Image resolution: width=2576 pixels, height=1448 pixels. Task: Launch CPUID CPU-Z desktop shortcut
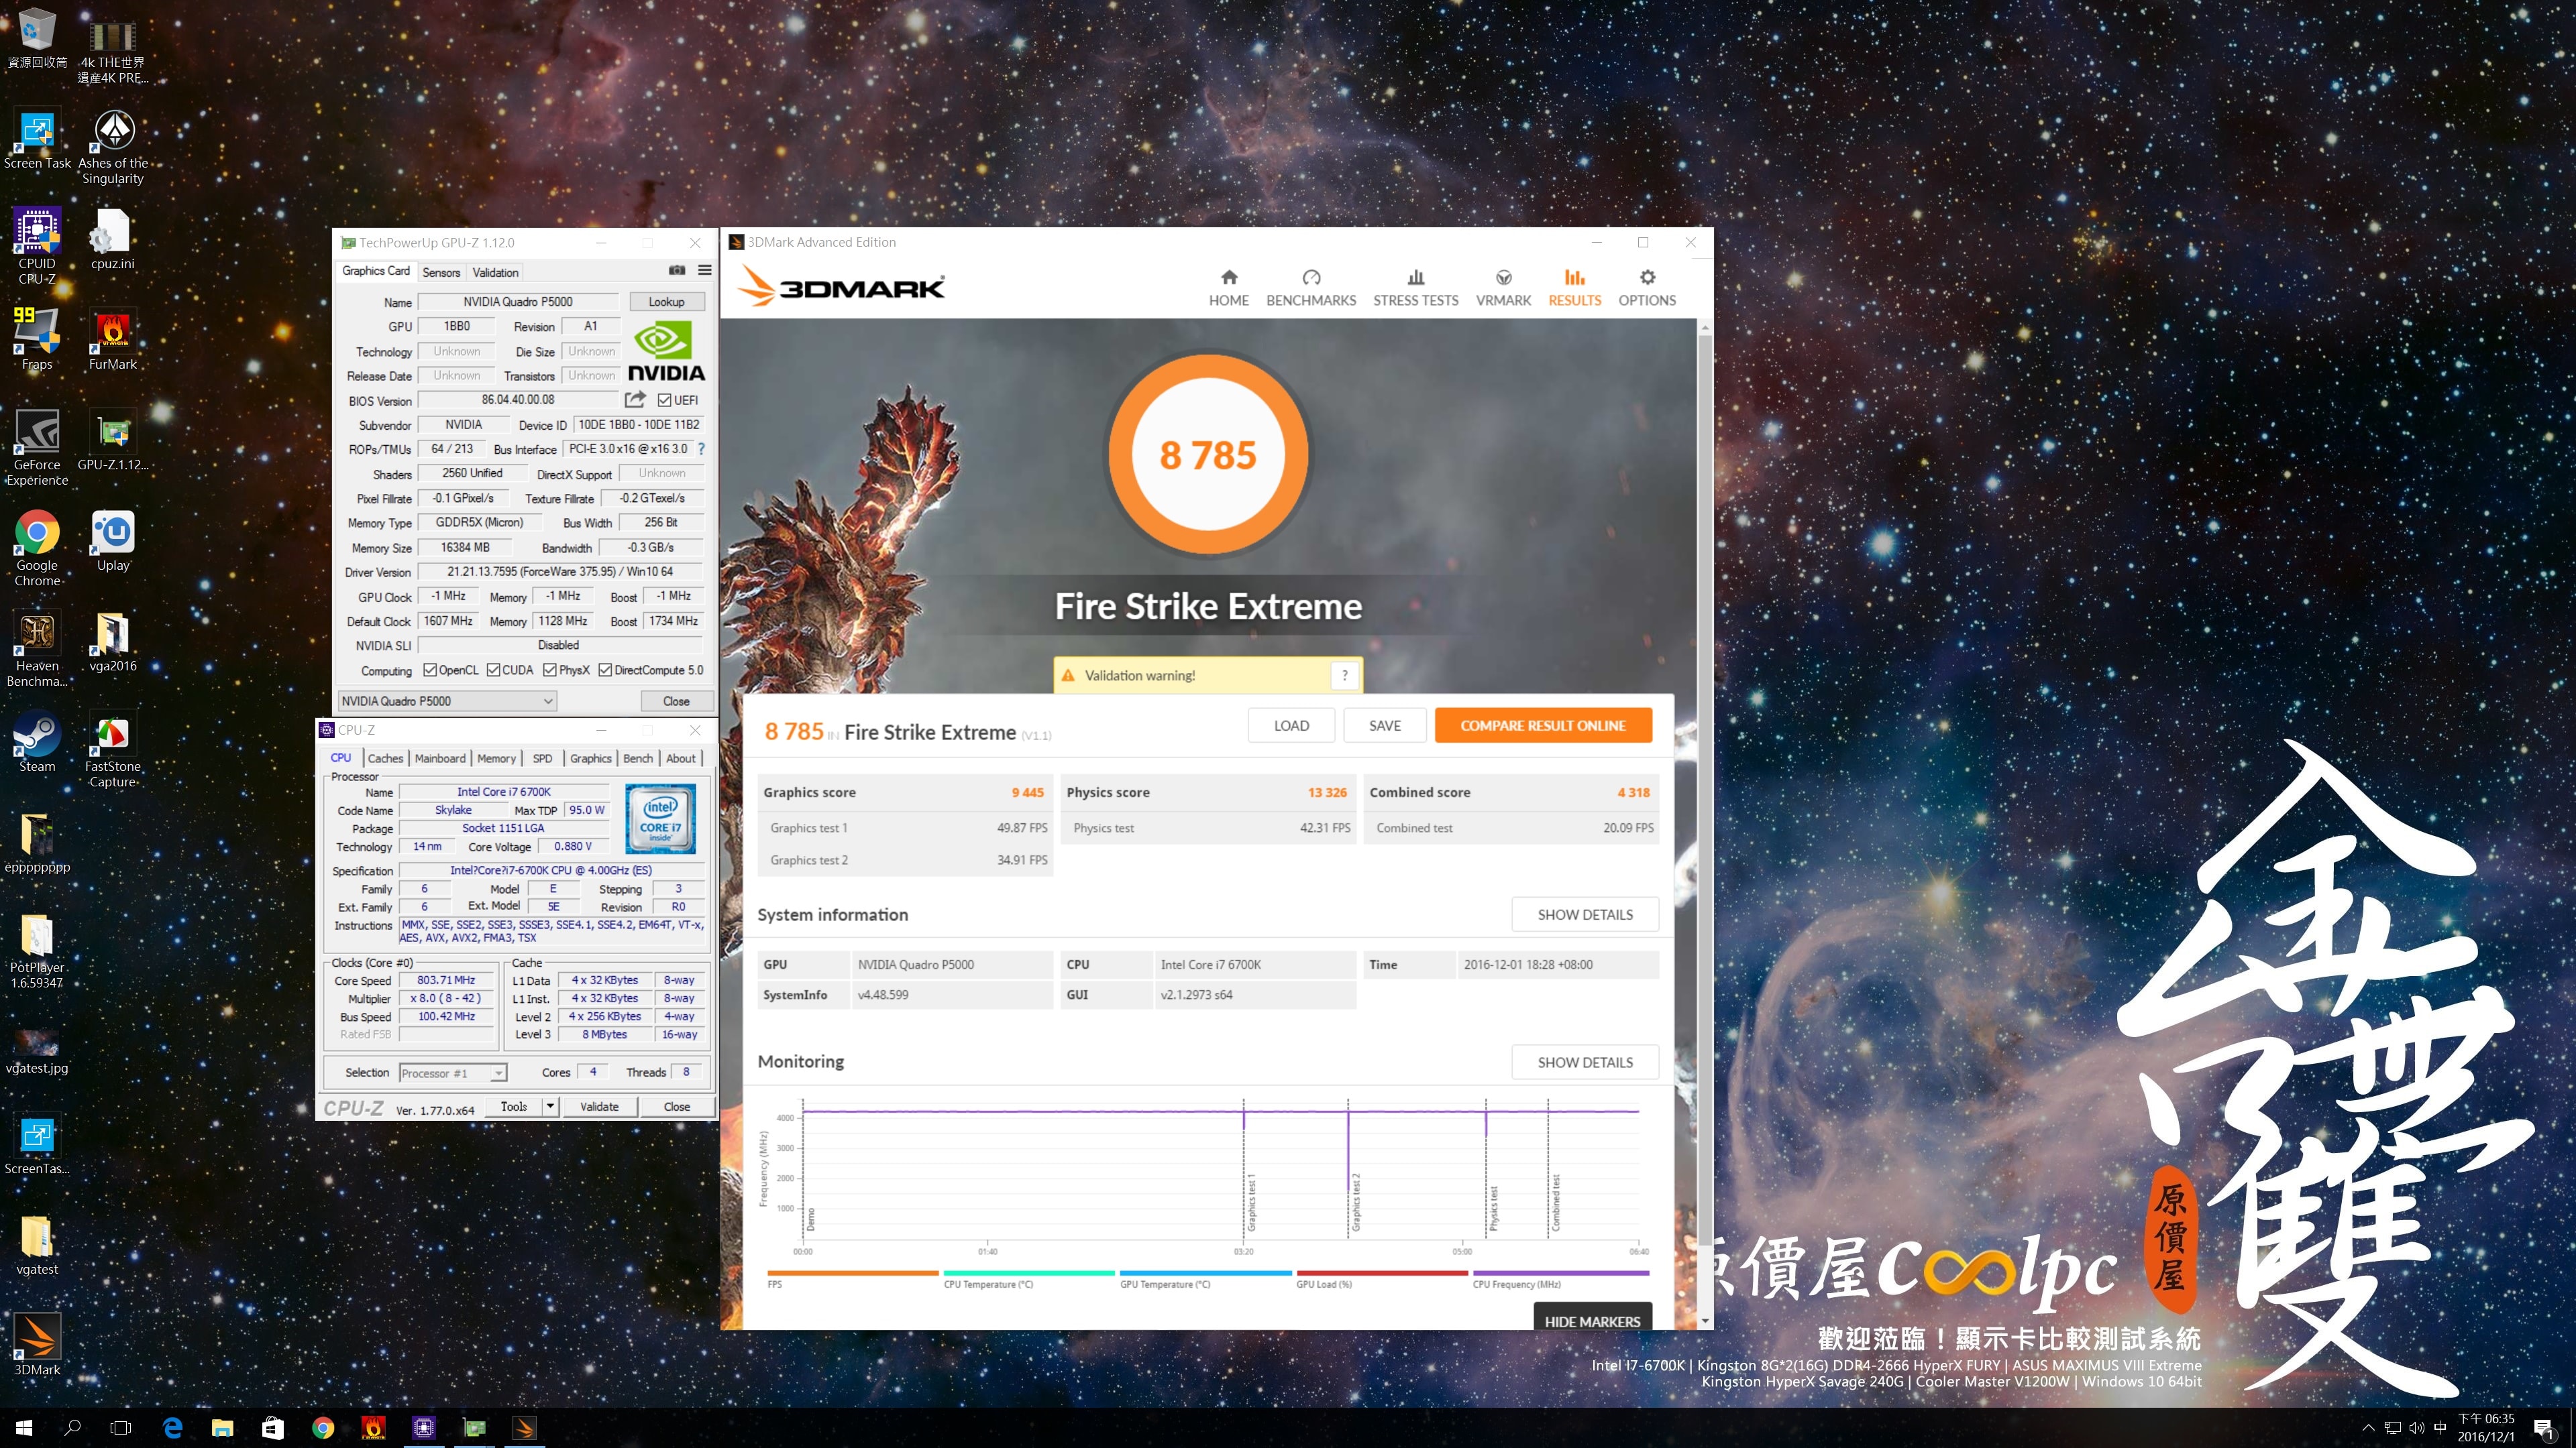pos(37,245)
